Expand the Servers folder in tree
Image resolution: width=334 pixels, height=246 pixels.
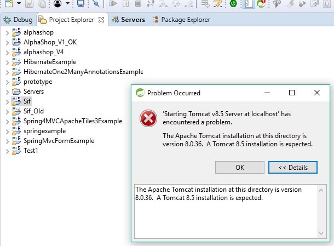(7, 92)
